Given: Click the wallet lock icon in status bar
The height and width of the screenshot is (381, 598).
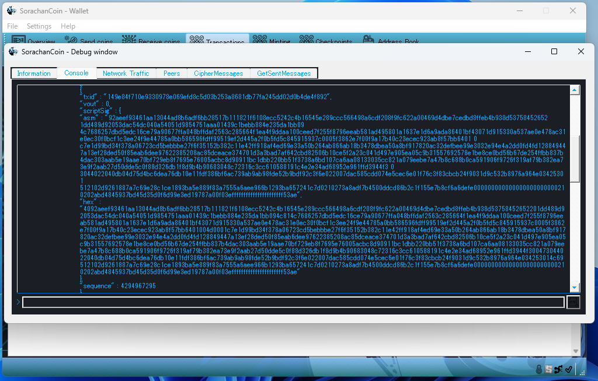Looking at the screenshot, I should coord(539,369).
